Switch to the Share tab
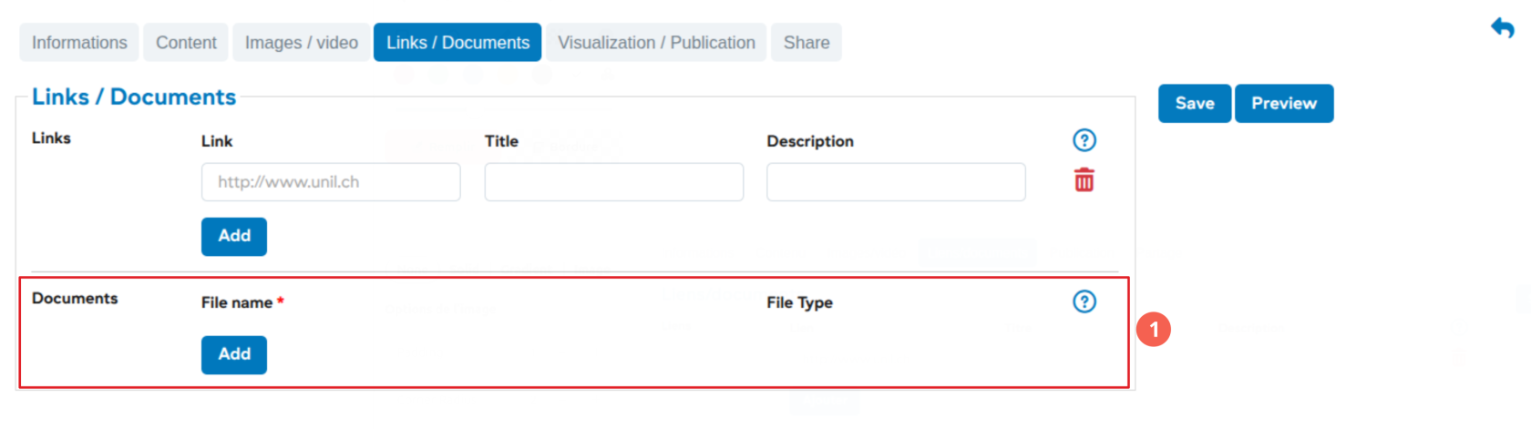The width and height of the screenshot is (1531, 429). pos(807,43)
